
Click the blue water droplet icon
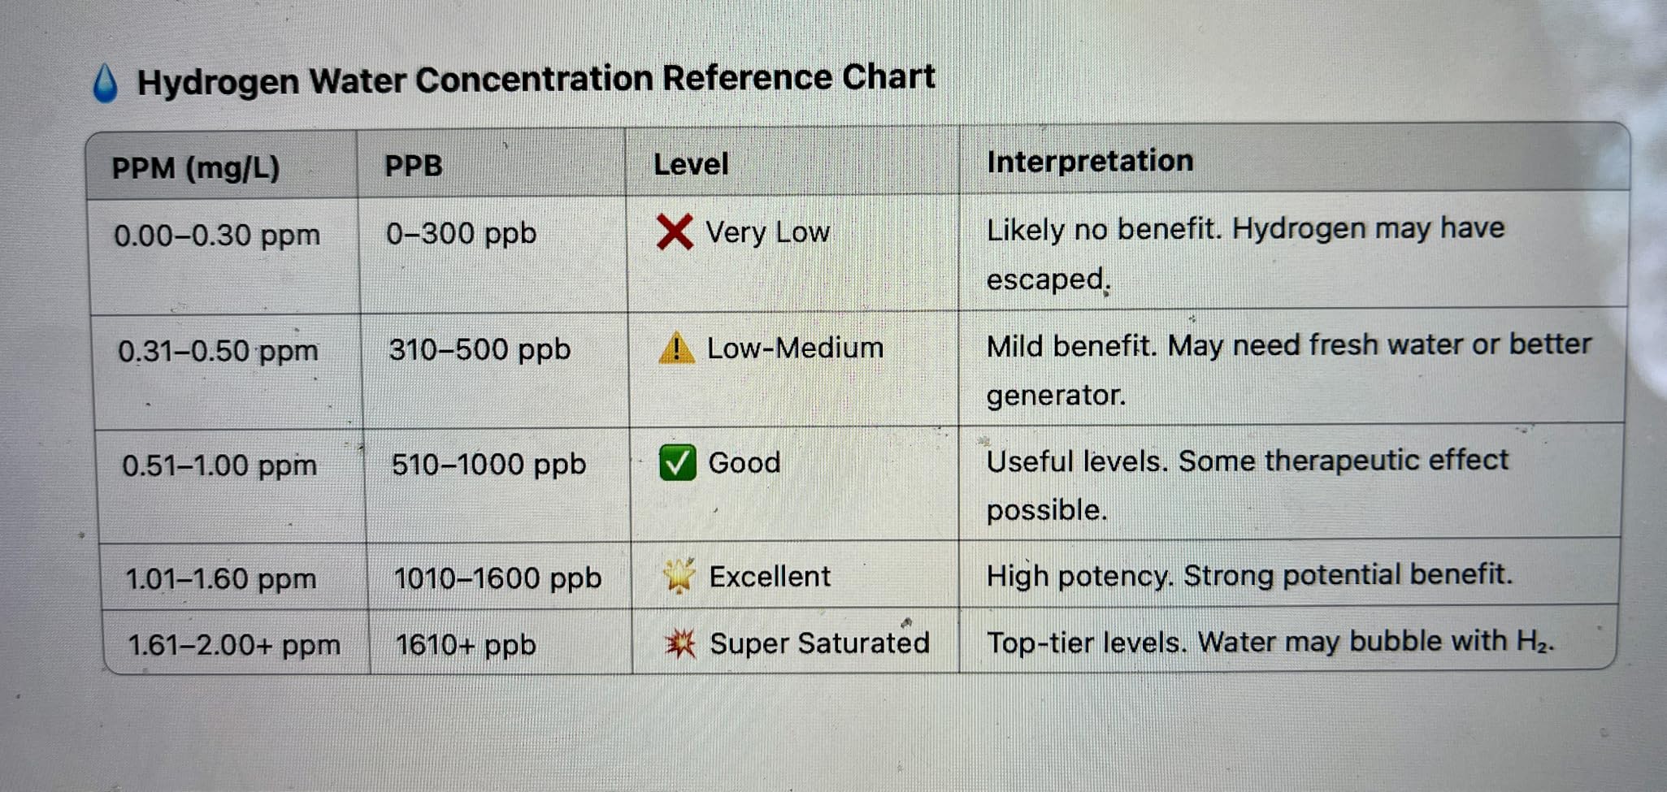coord(105,84)
